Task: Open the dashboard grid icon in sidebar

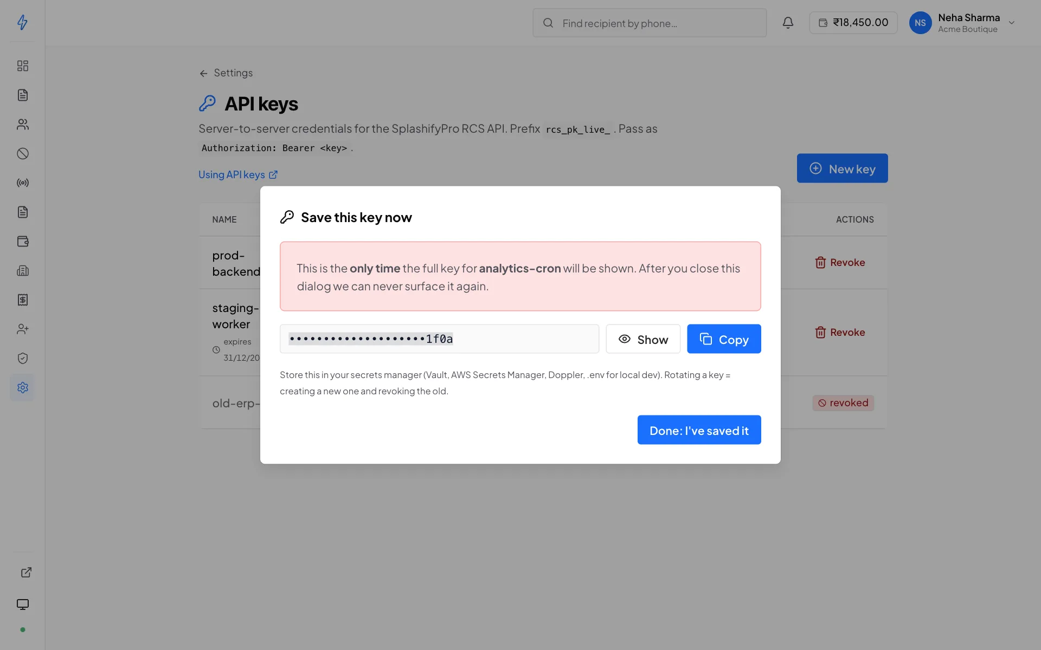Action: 22,66
